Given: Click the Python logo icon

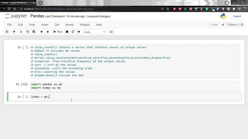Looking at the screenshot, I should [223, 16].
